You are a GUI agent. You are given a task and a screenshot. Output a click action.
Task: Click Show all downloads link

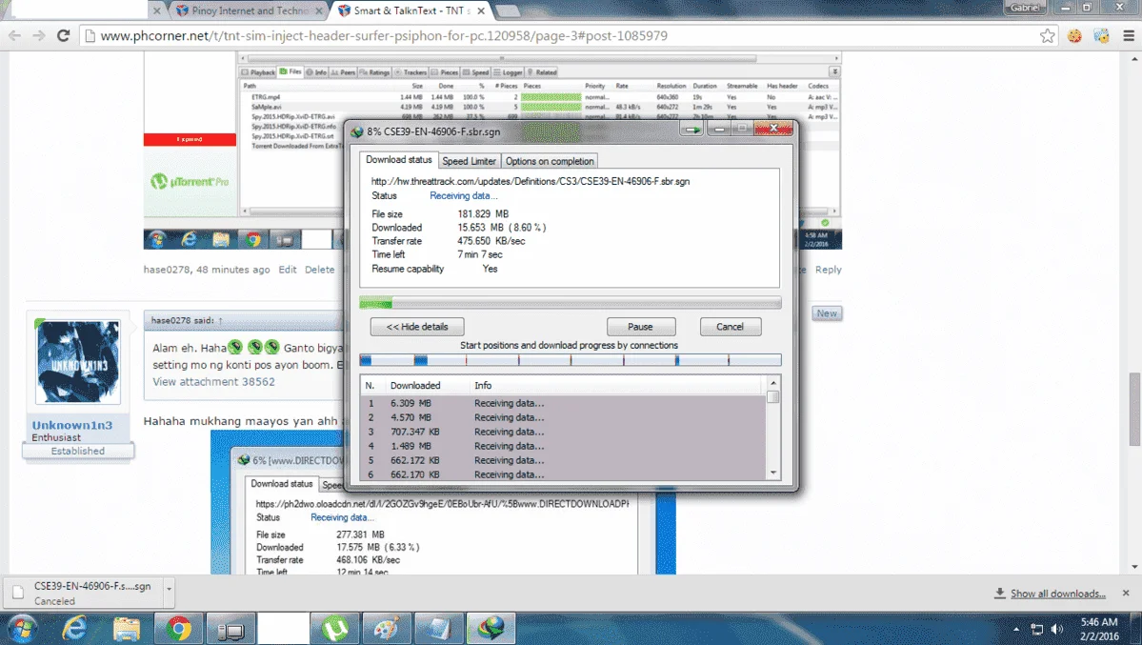click(1057, 594)
